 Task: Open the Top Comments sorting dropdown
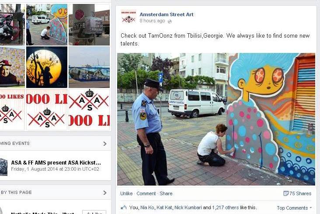pyautogui.click(x=294, y=208)
